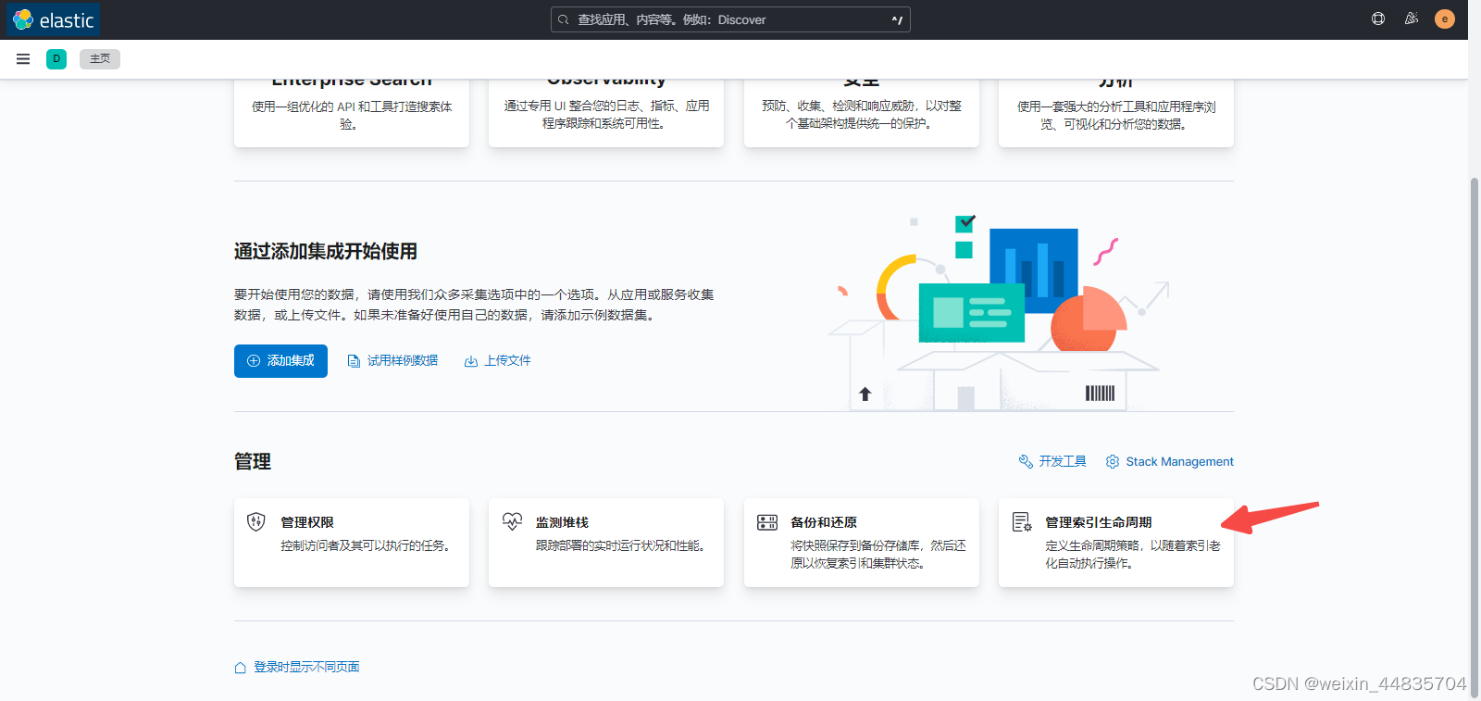Click the storage icon on 备份和还原
This screenshot has height=701, width=1481.
[x=767, y=522]
